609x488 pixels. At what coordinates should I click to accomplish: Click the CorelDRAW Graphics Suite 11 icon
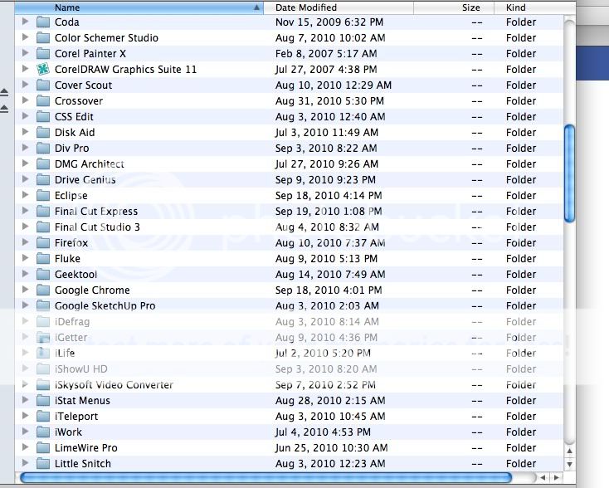(43, 70)
